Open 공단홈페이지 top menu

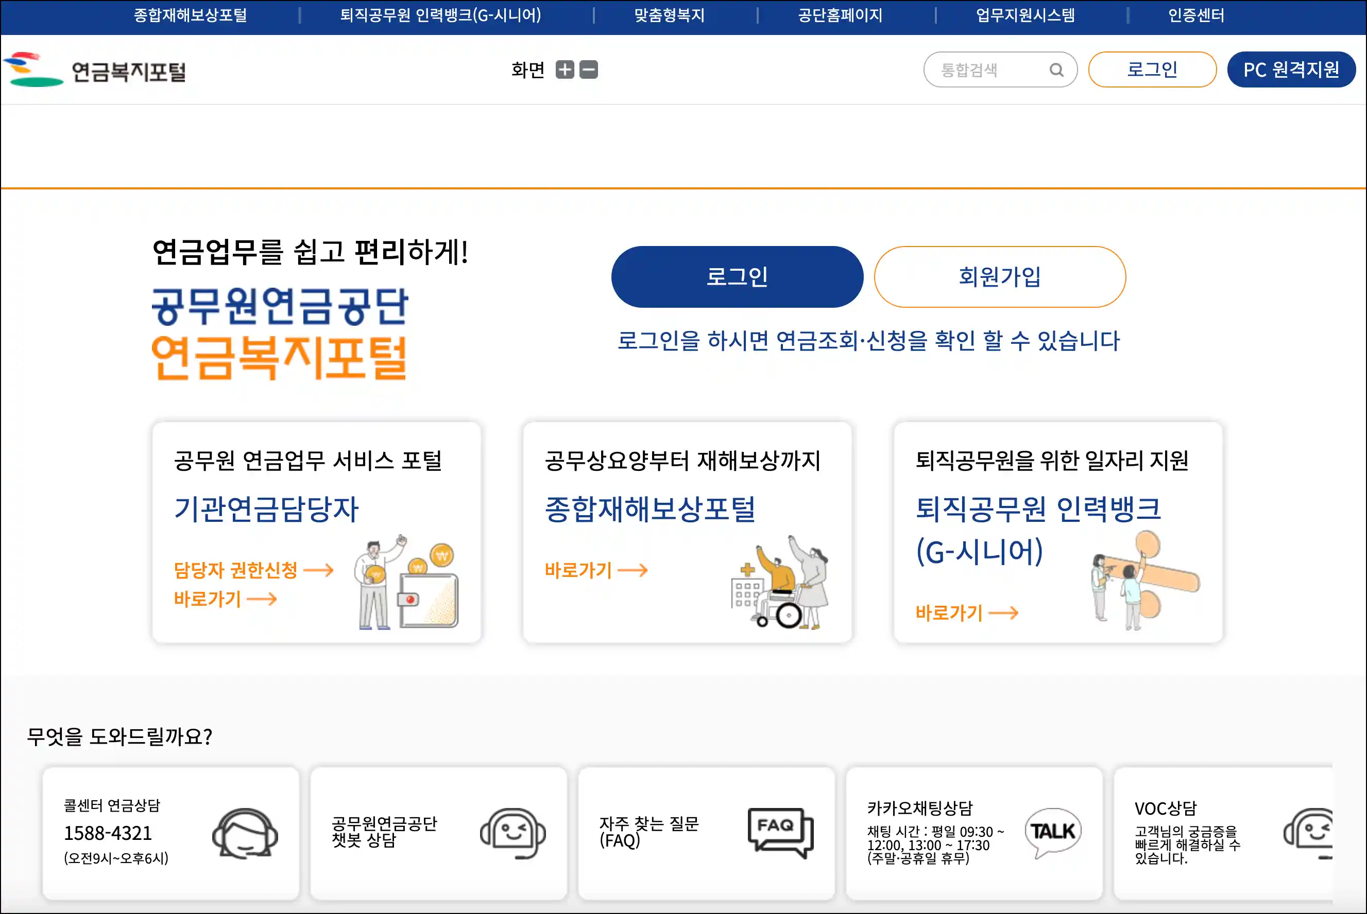pyautogui.click(x=840, y=15)
